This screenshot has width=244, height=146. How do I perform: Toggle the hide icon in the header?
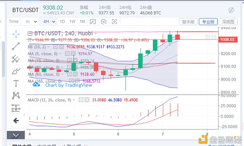[x=231, y=10]
